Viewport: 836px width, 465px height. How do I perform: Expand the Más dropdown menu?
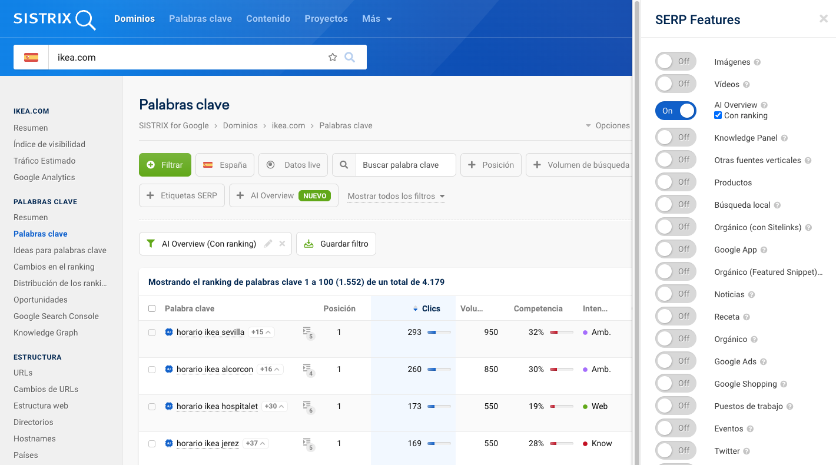377,19
